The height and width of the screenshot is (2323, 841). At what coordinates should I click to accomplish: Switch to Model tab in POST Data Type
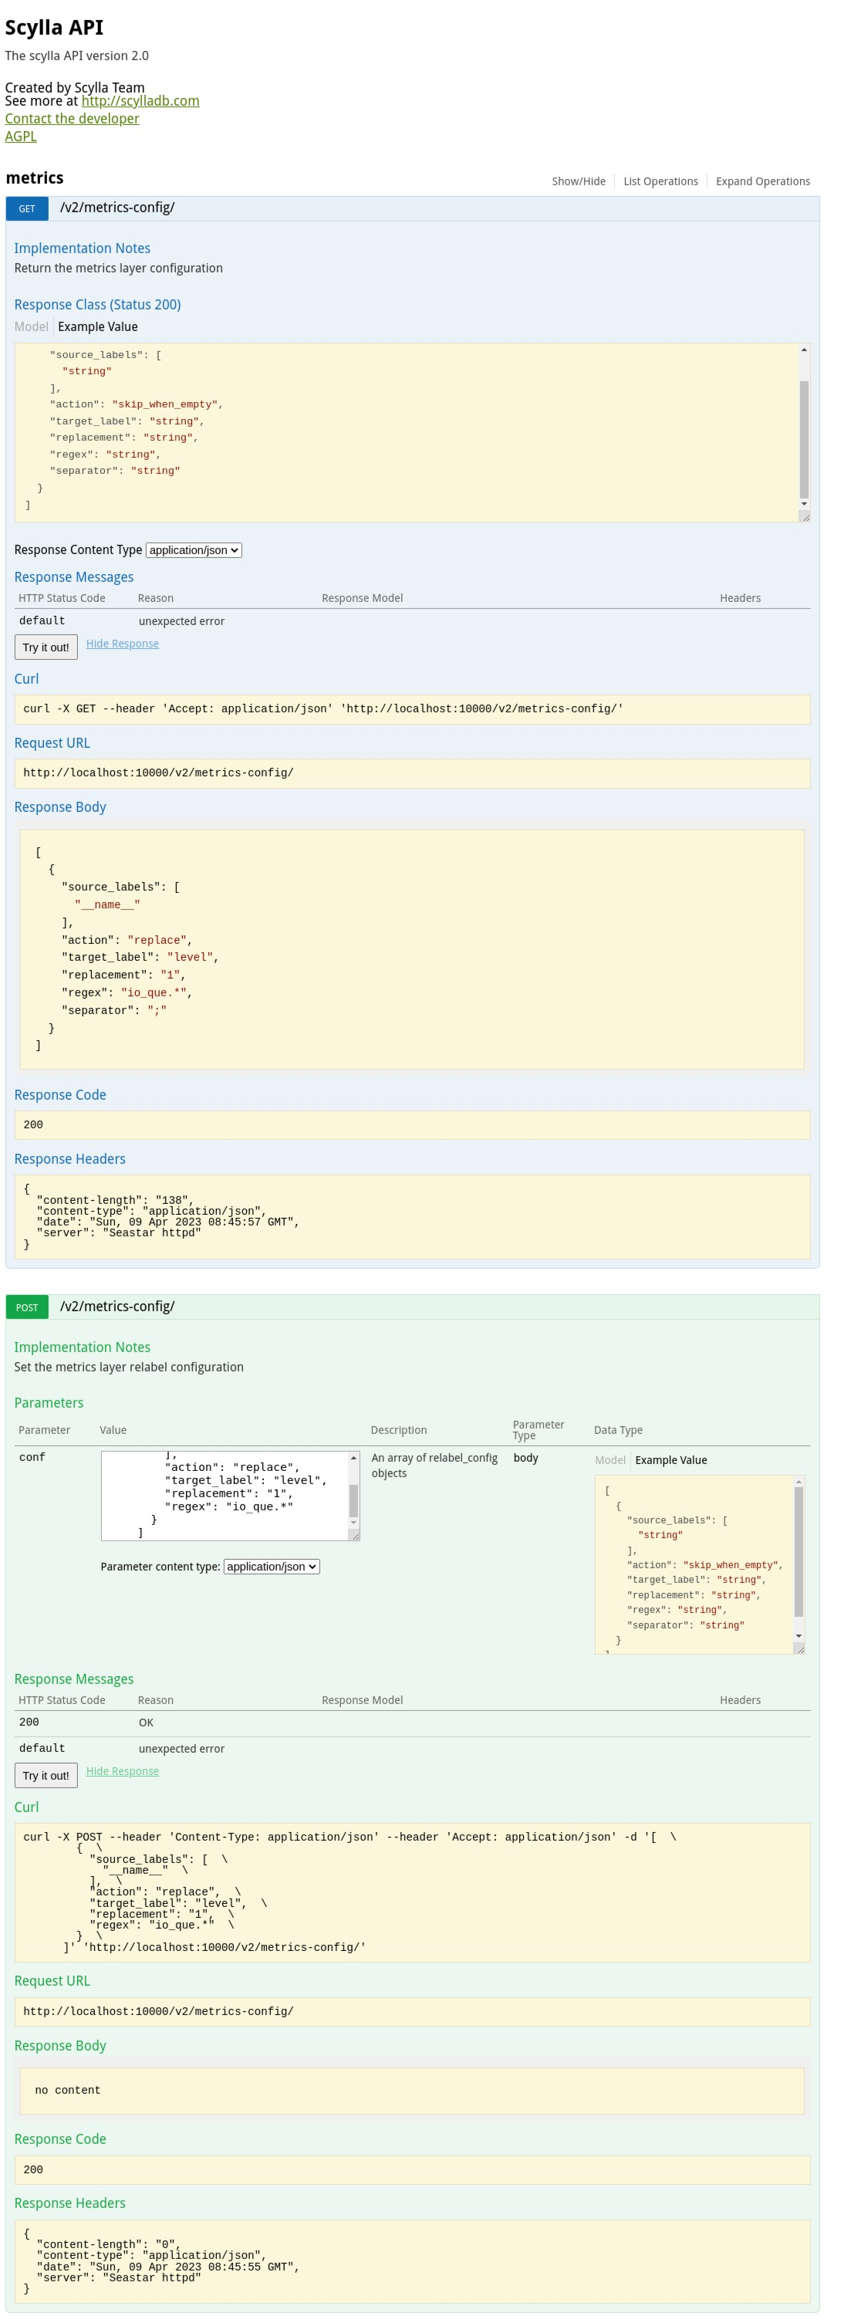click(610, 1460)
